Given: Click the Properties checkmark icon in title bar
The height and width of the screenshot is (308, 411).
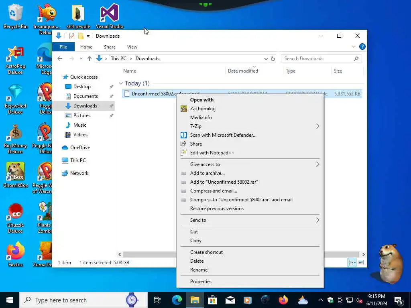Looking at the screenshot, I should click(71, 36).
